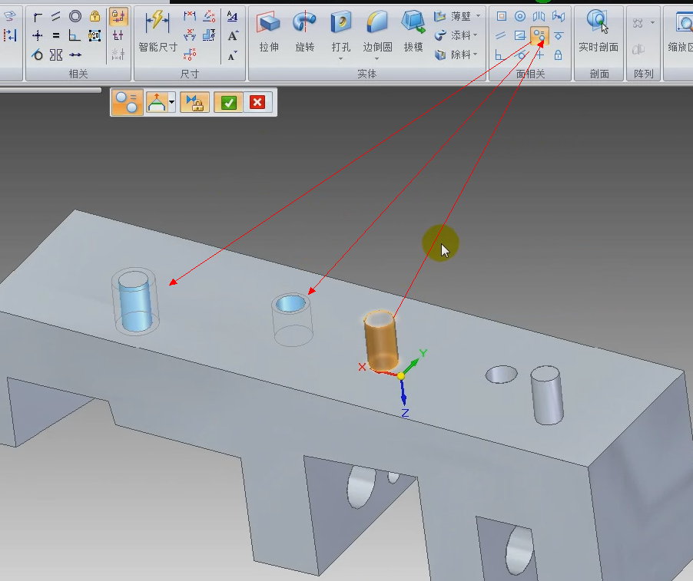Select the Connect relationship icon
The width and height of the screenshot is (693, 581).
pyautogui.click(x=38, y=17)
